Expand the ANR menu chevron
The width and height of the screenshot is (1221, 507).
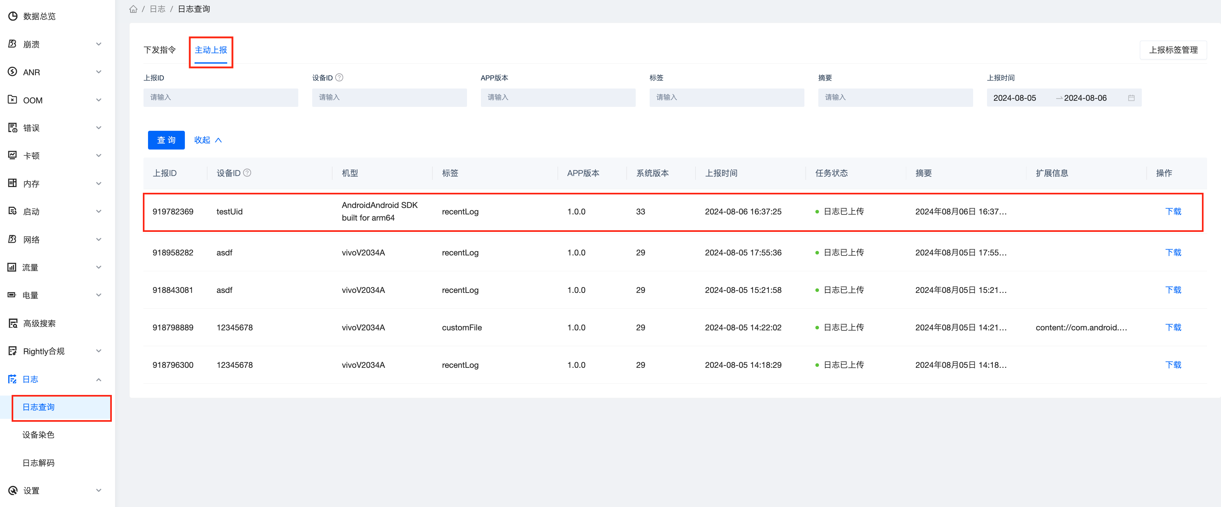click(x=99, y=72)
